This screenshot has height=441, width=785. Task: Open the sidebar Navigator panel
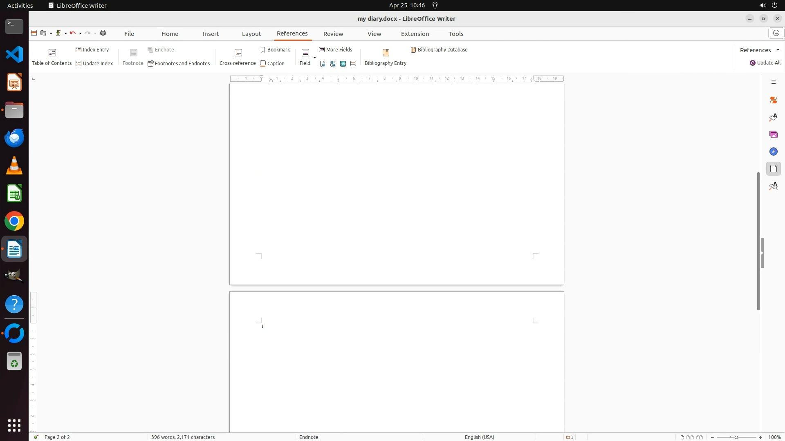point(773,151)
